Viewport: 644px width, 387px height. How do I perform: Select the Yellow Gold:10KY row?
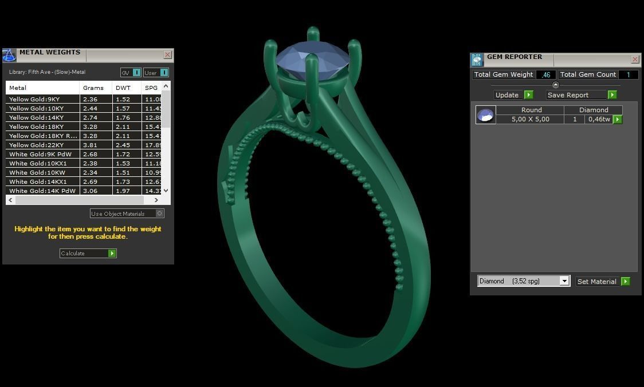tap(84, 108)
